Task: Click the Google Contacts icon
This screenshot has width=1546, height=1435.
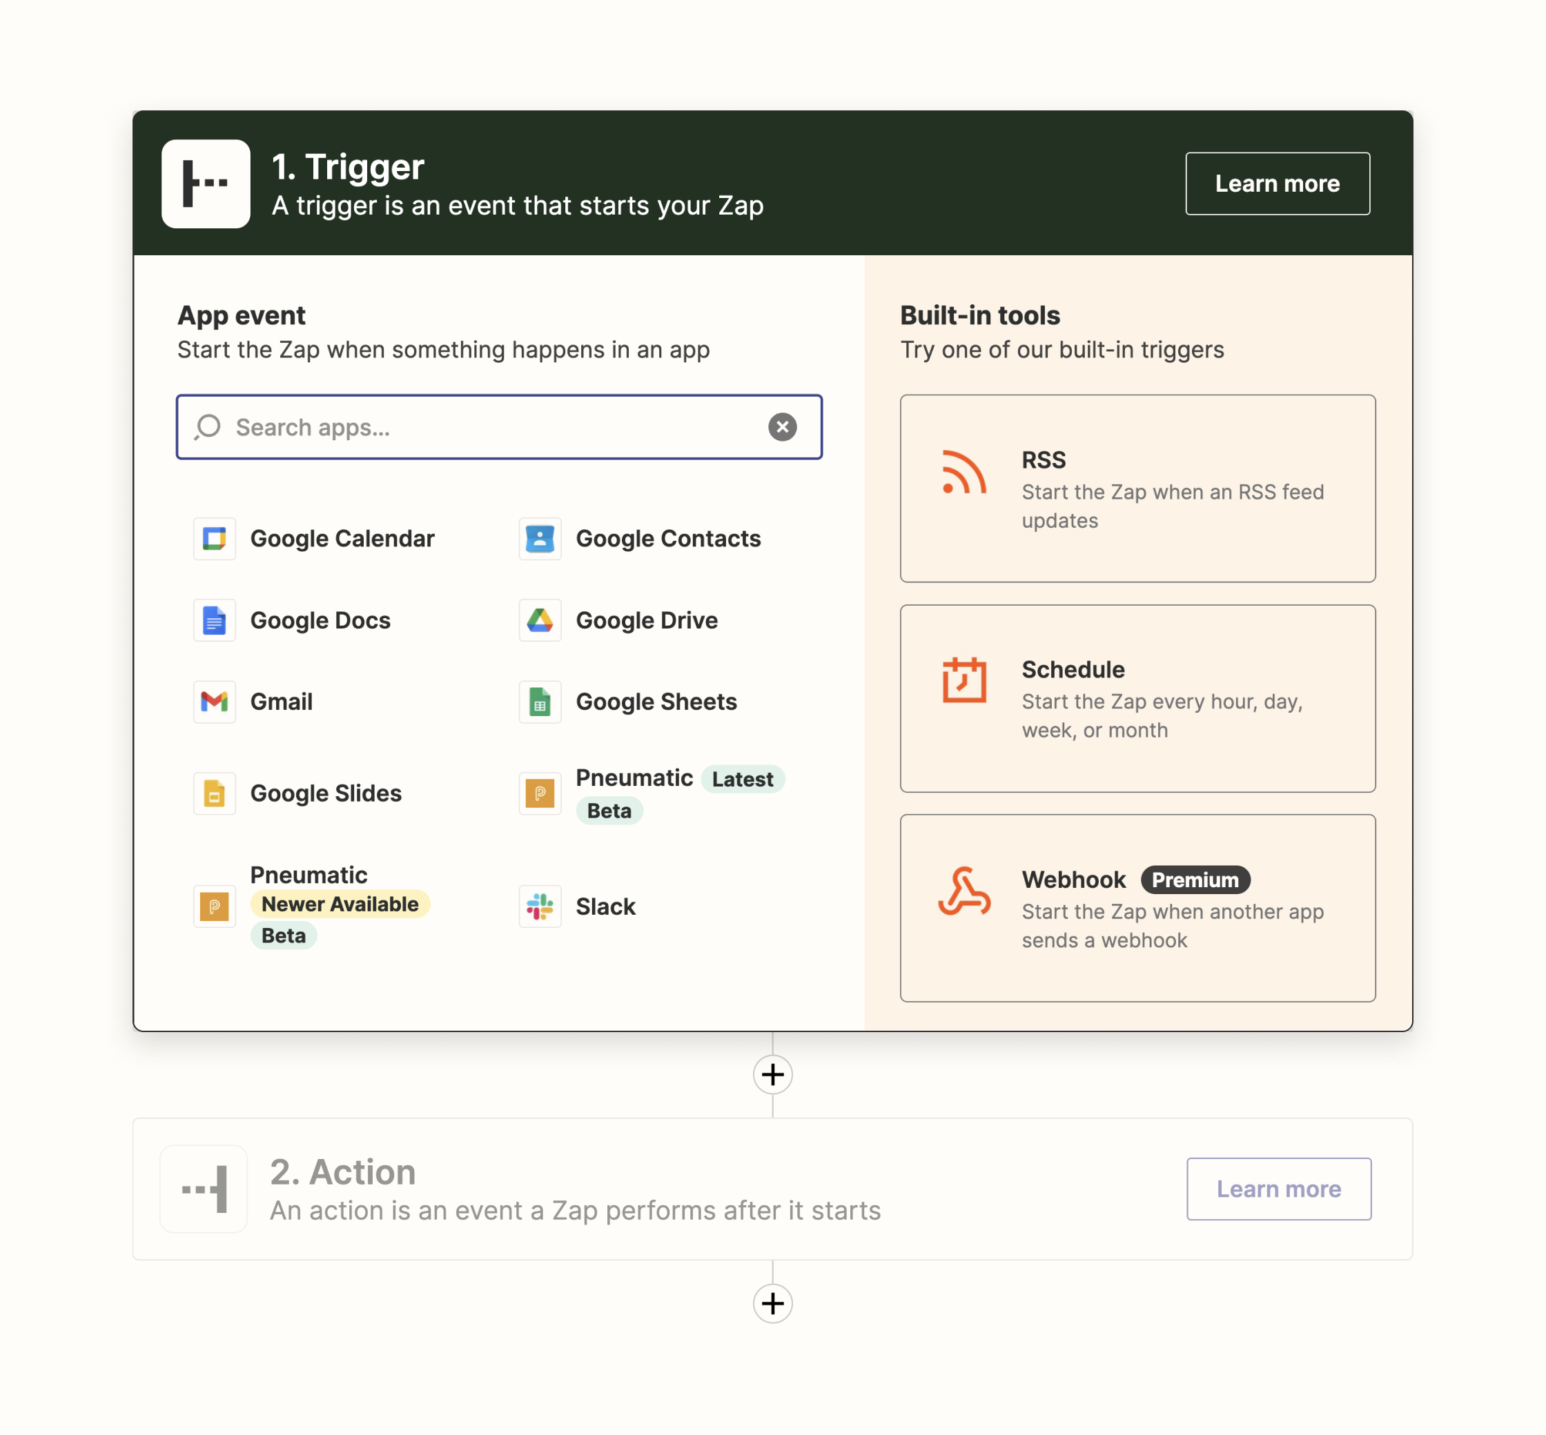Action: point(540,539)
